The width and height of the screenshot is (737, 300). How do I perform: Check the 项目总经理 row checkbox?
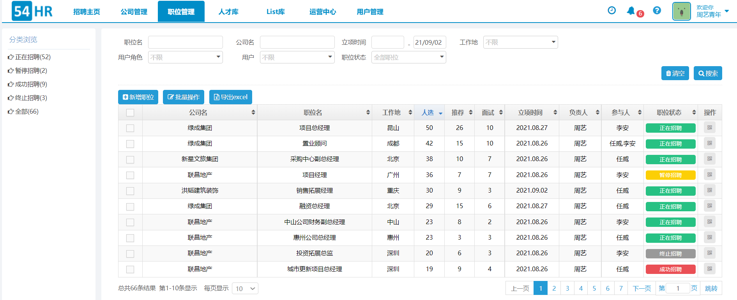tap(130, 128)
